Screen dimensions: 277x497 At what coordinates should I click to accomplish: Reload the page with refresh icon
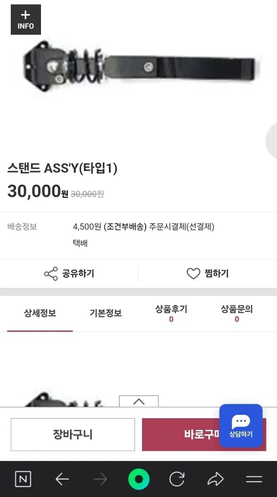coord(177,480)
